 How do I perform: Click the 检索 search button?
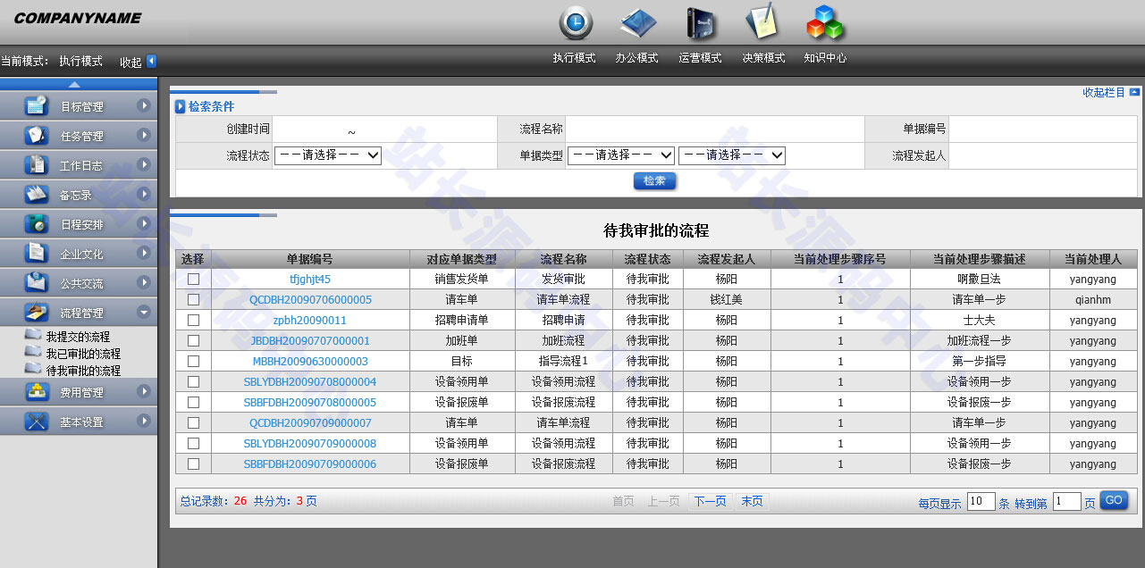coord(654,181)
